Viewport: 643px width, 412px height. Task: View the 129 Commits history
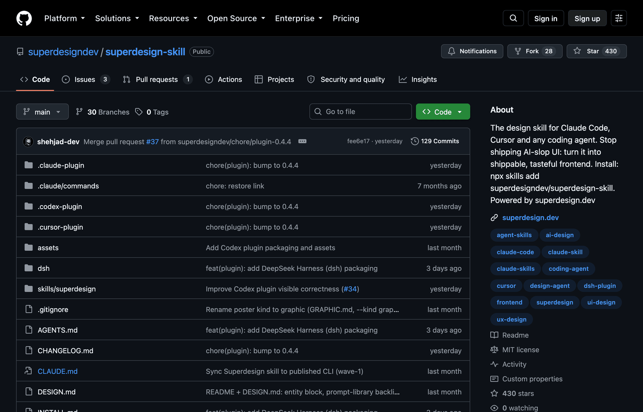click(x=435, y=141)
